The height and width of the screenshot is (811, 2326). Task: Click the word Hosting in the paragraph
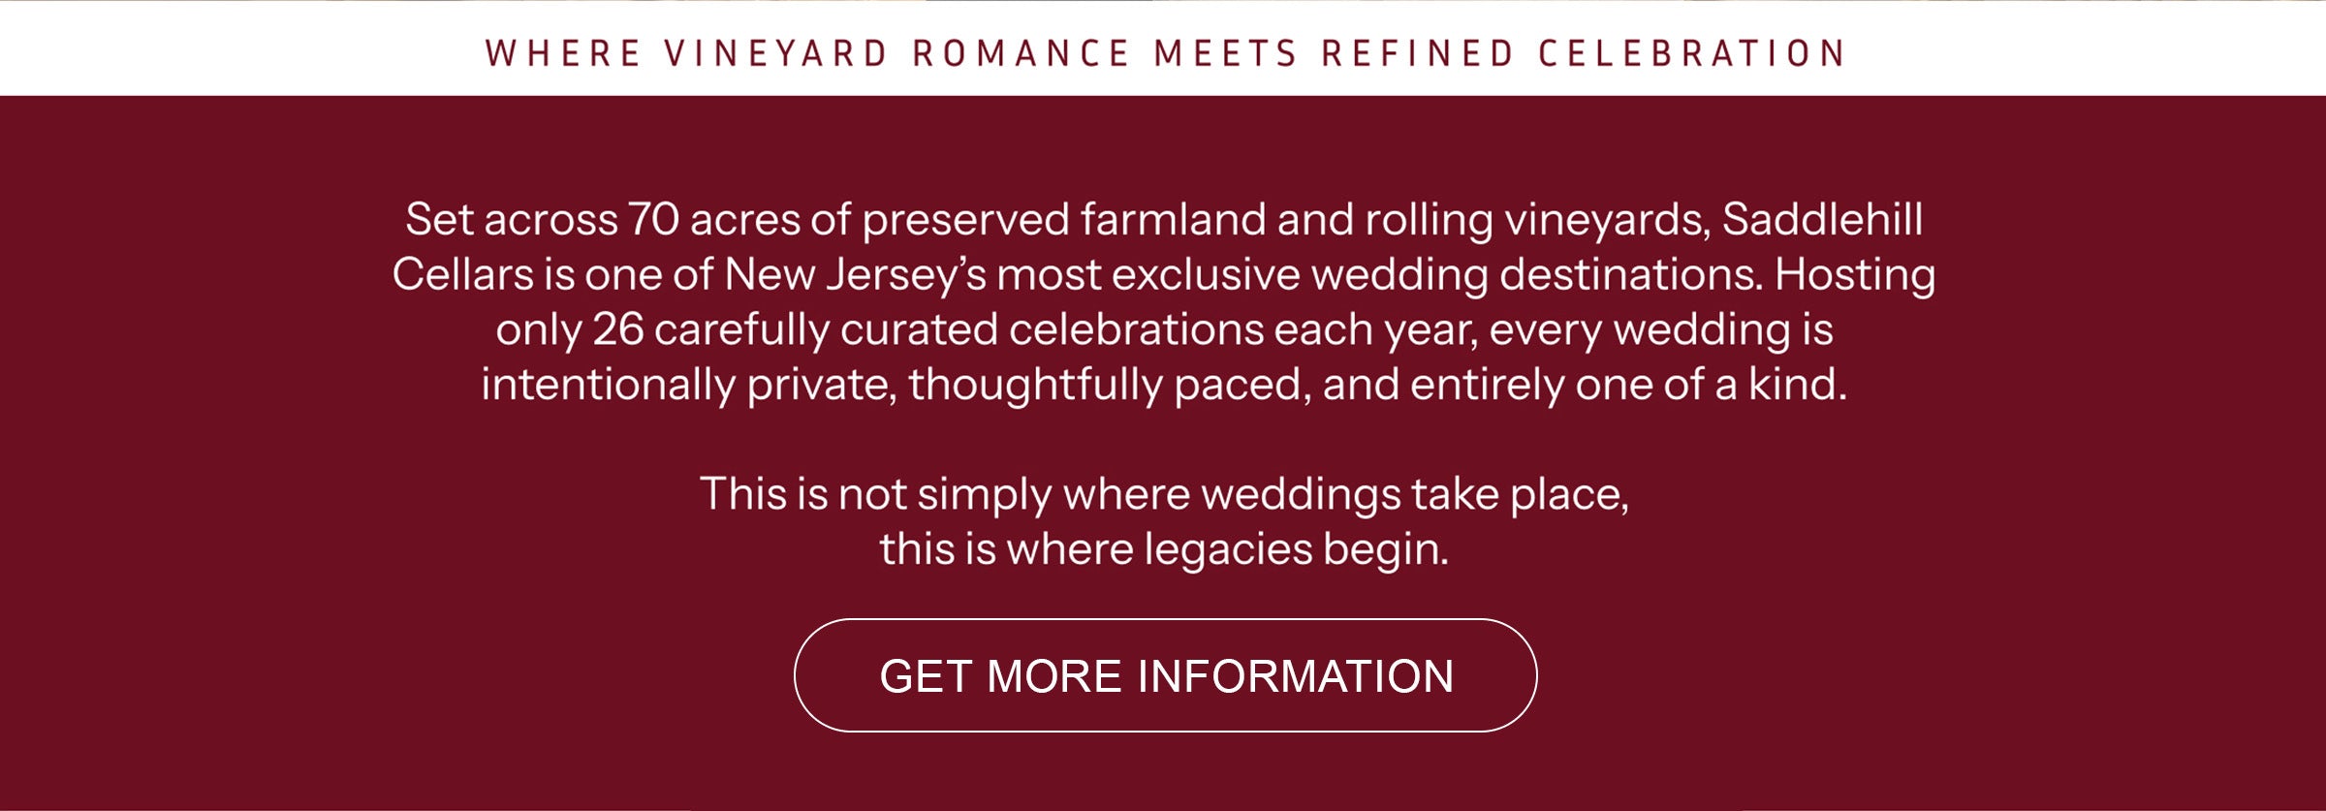1855,275
